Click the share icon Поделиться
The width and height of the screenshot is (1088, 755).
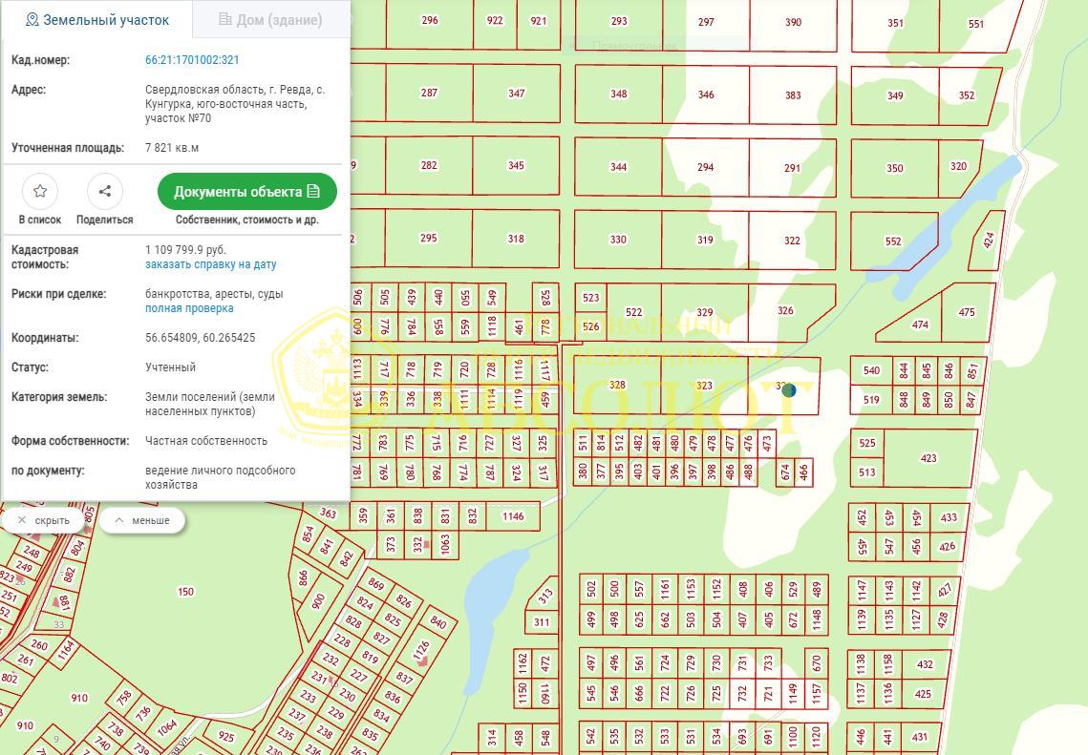(105, 191)
